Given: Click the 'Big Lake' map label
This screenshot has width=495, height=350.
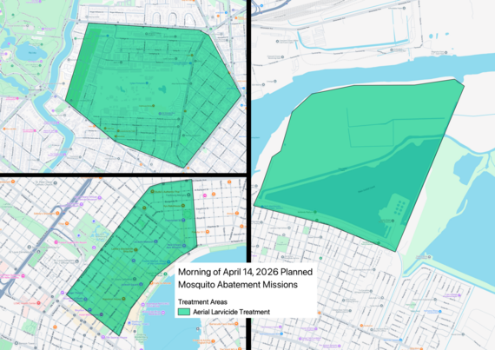Looking at the screenshot, I should 32,53.
